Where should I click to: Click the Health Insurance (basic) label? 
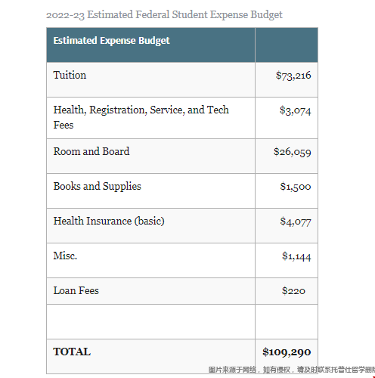[x=109, y=221]
